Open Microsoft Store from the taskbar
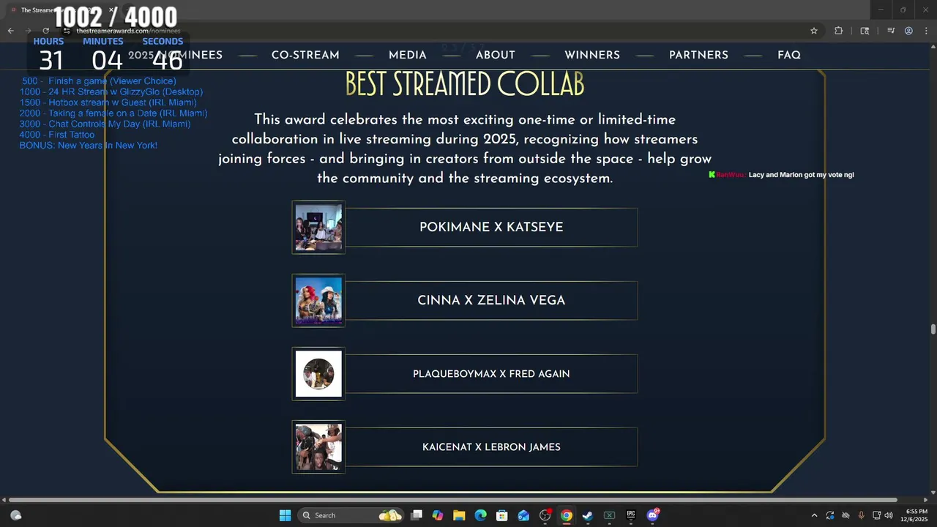Screen dimensions: 937x527 click(x=502, y=515)
